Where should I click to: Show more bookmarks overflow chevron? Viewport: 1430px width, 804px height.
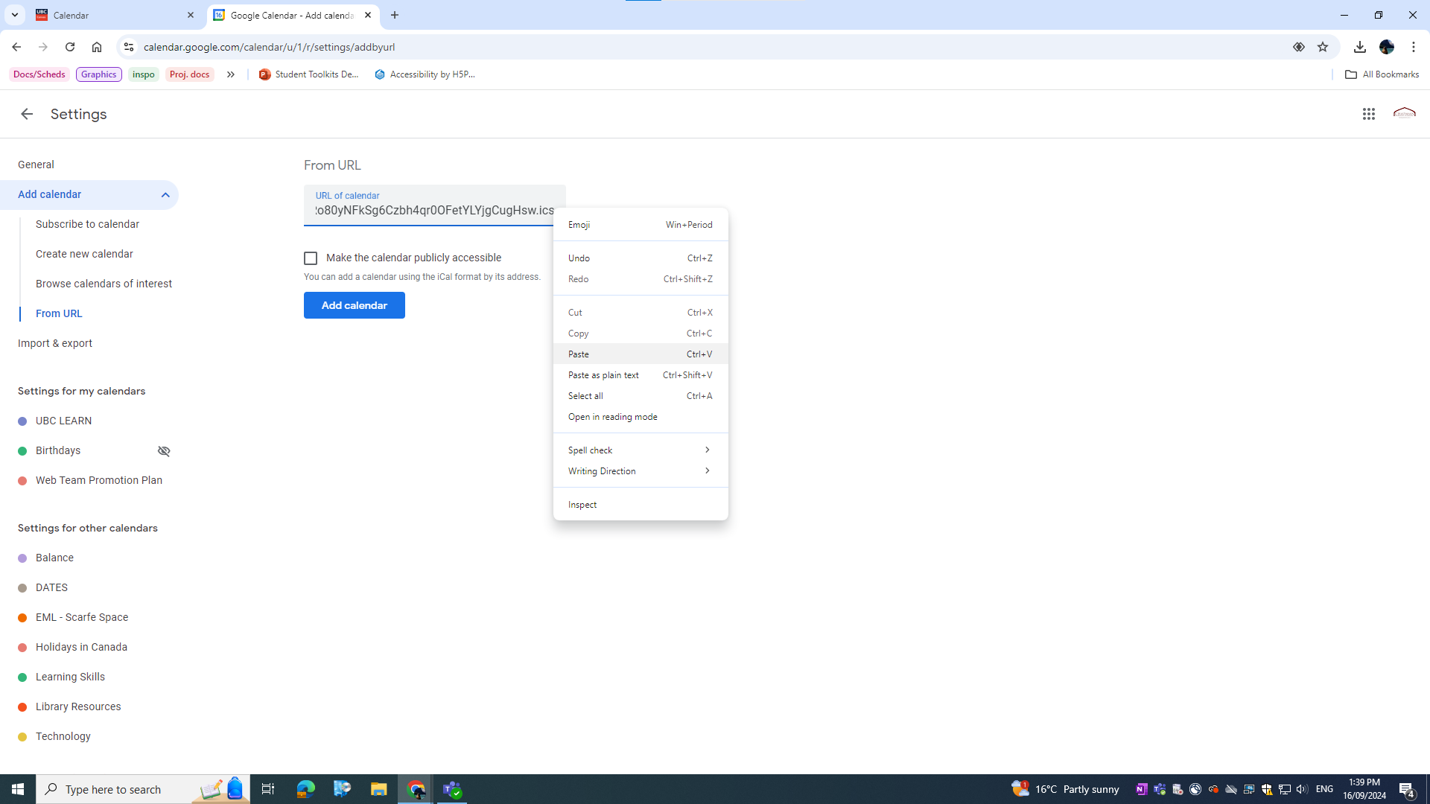[231, 74]
